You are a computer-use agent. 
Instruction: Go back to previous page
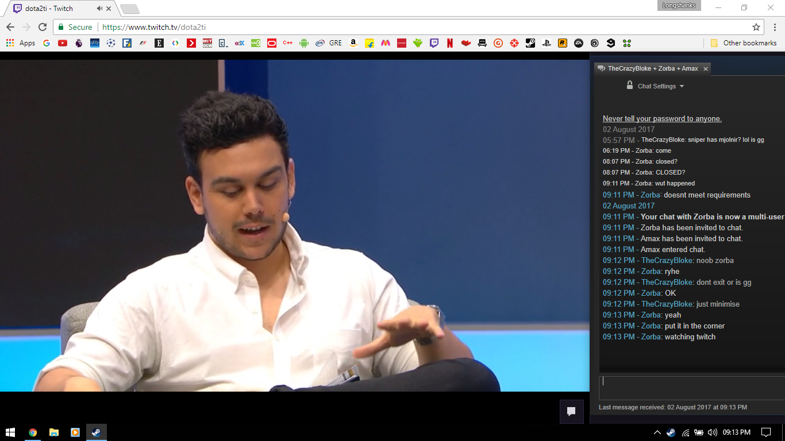click(10, 27)
